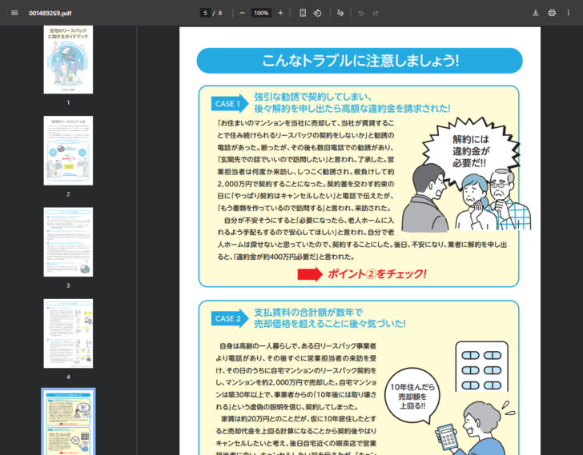Download the PDF file
Viewport: 583px width, 455px height.
coord(536,13)
